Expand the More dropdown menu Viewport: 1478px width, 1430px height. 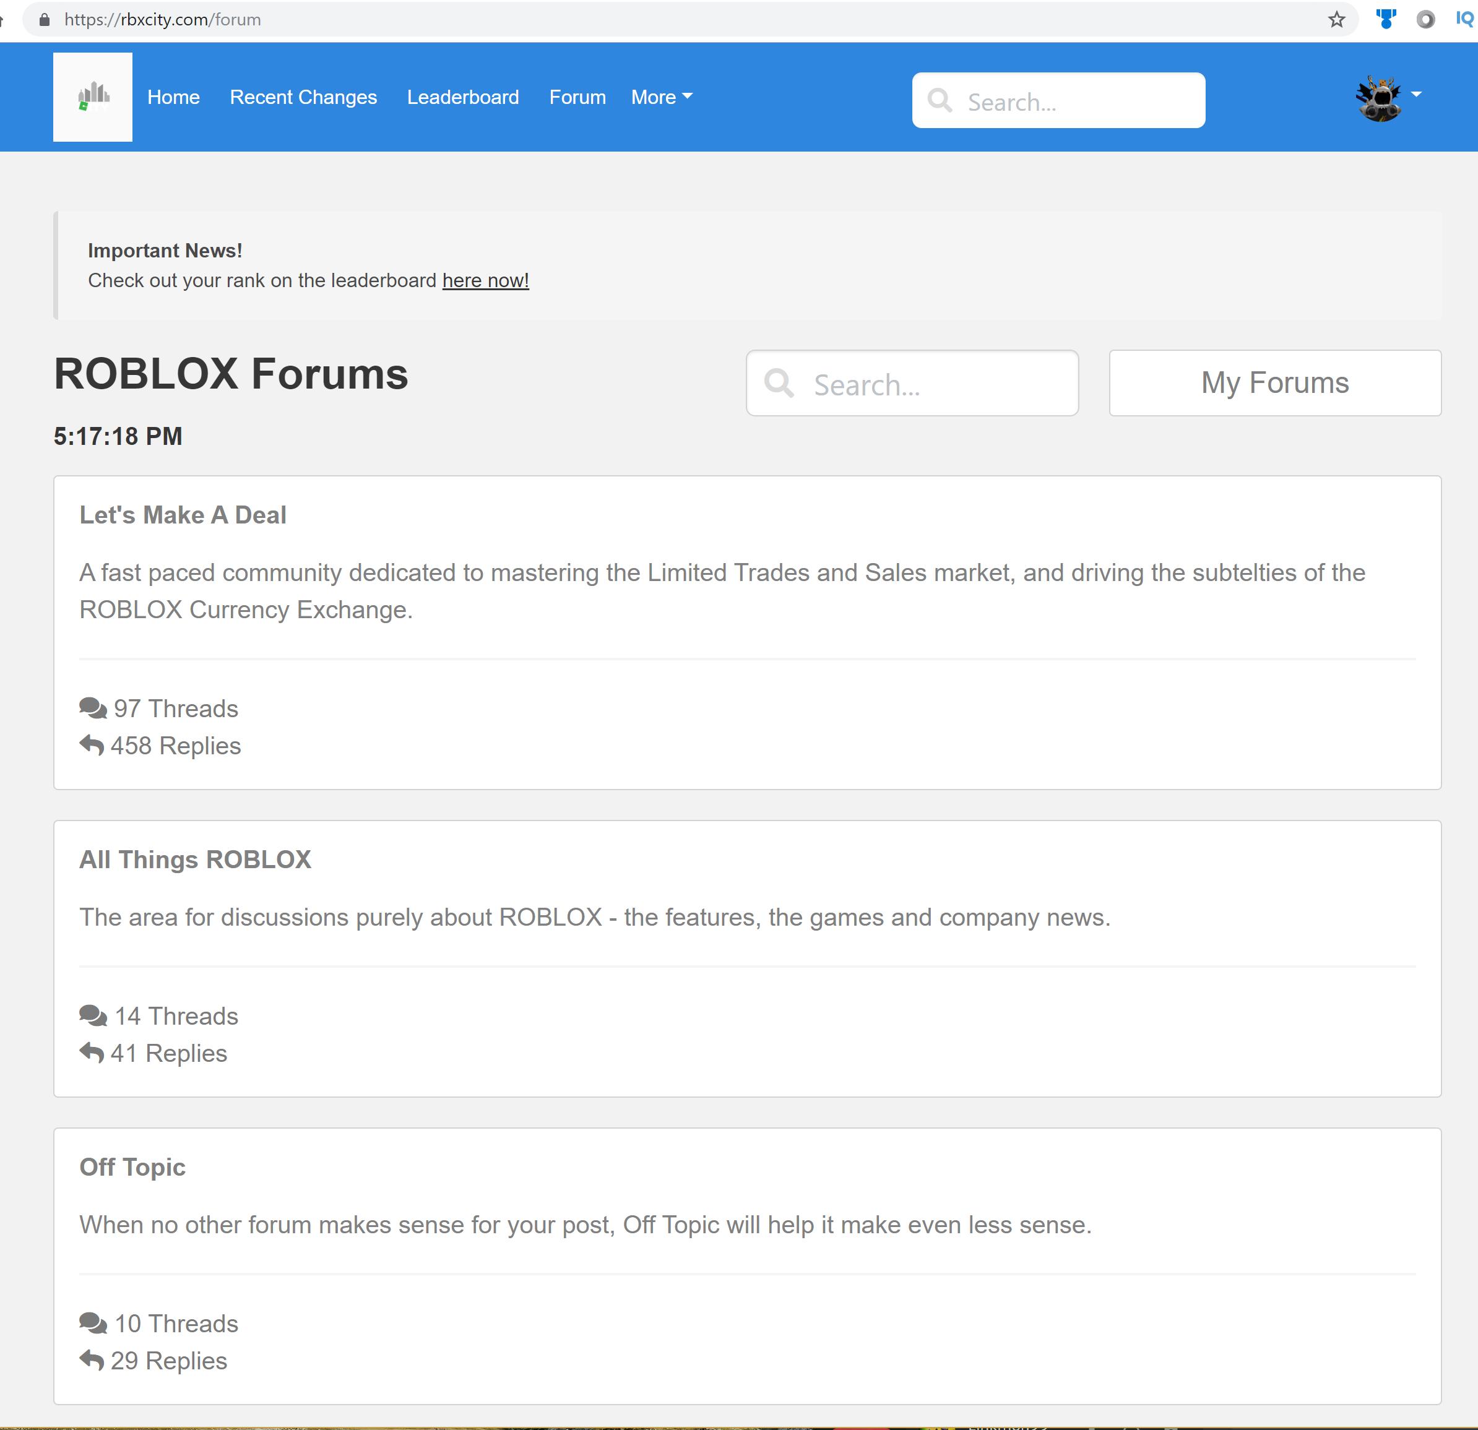[x=662, y=97]
